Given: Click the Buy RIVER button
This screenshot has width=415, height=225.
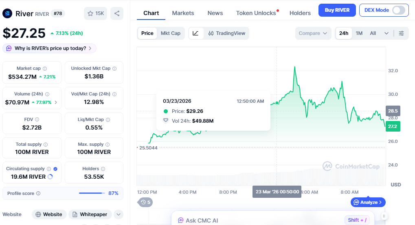Looking at the screenshot, I should [337, 10].
